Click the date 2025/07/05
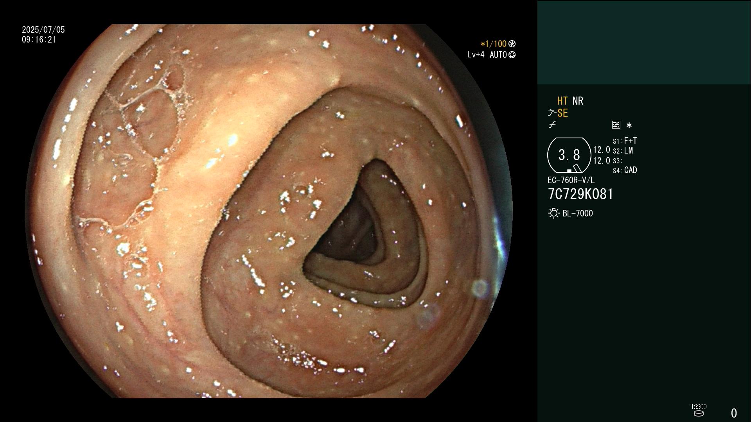 coord(43,30)
